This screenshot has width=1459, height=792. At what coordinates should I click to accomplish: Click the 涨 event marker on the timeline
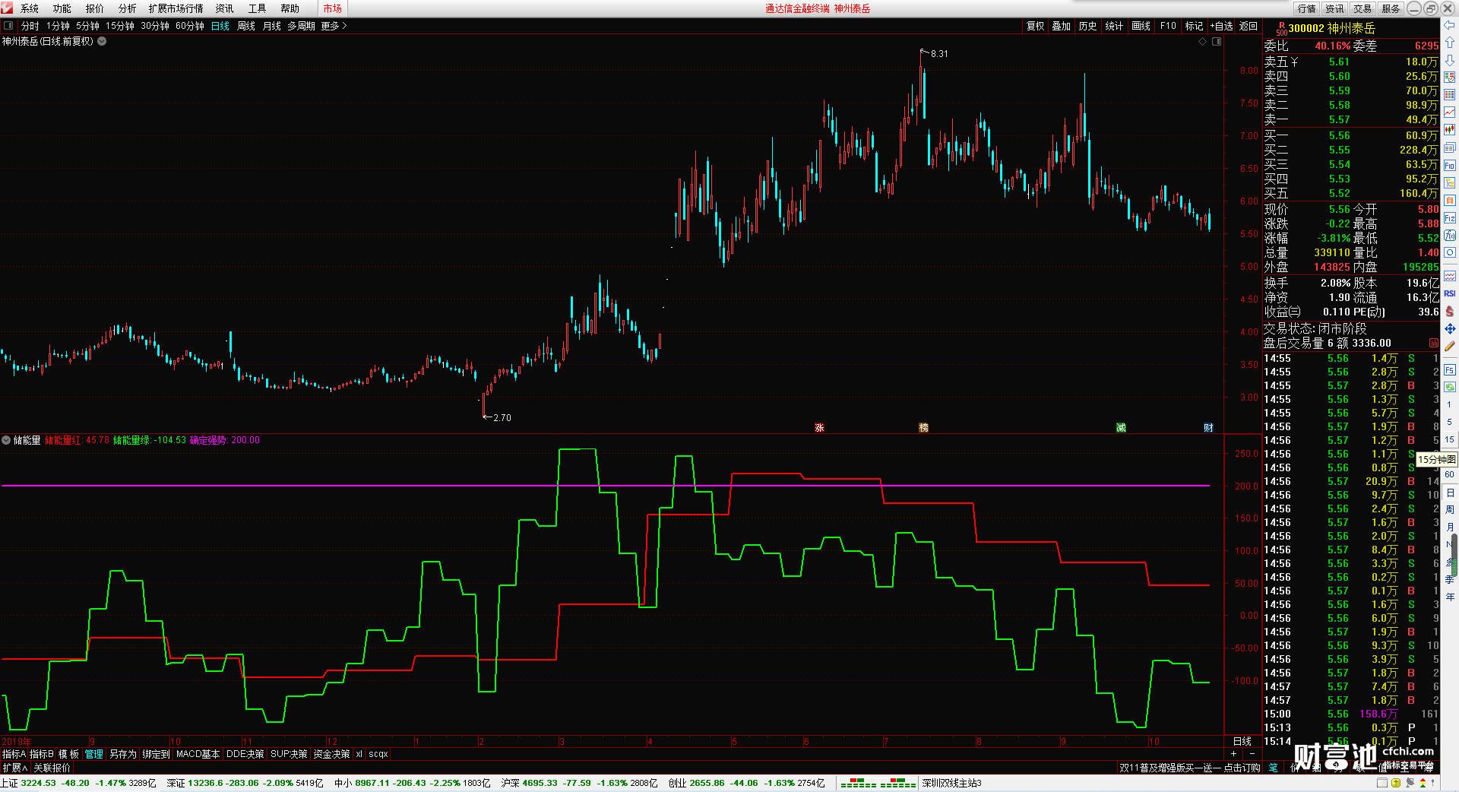[x=819, y=428]
